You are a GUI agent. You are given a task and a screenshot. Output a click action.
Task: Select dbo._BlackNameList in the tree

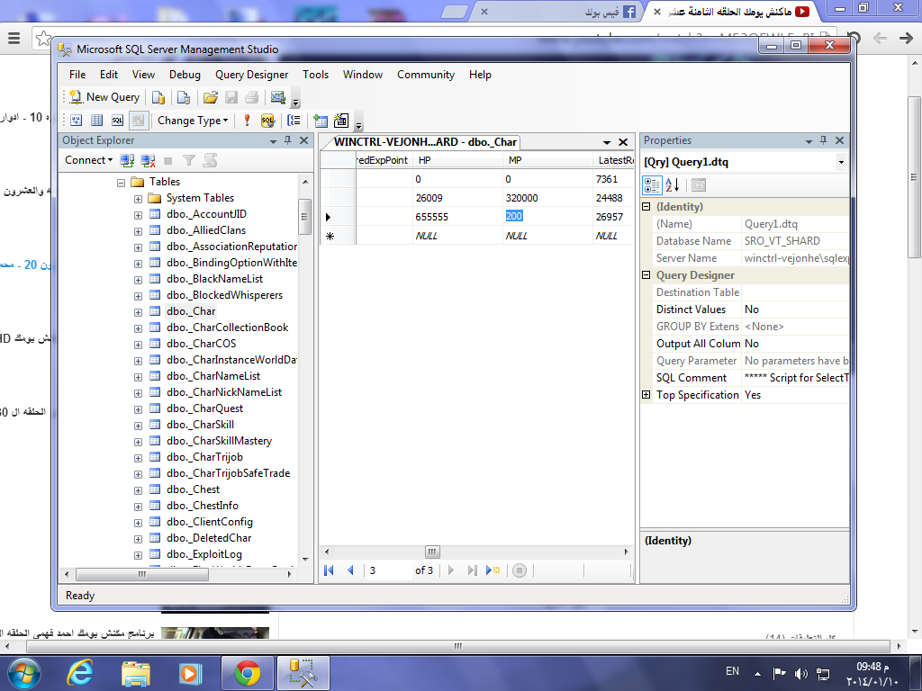coord(214,279)
